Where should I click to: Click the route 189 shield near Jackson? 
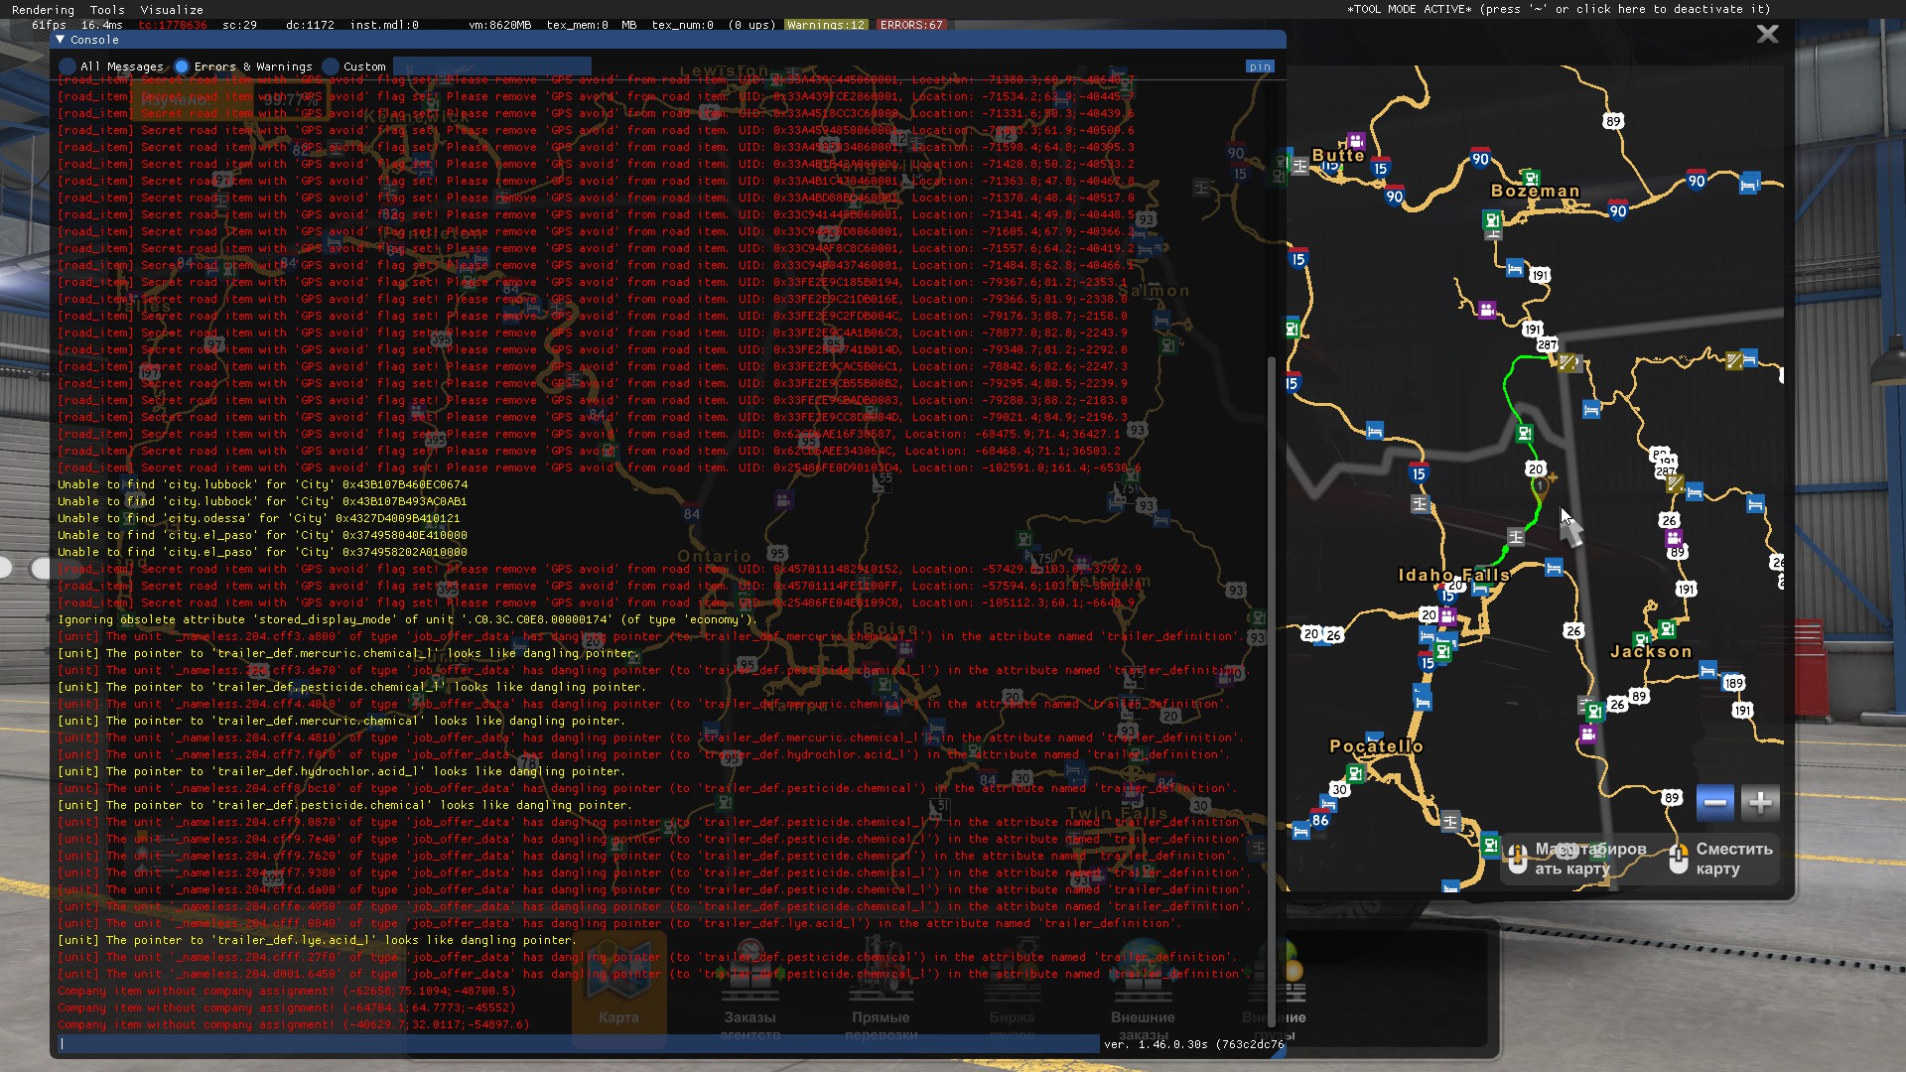(1733, 683)
